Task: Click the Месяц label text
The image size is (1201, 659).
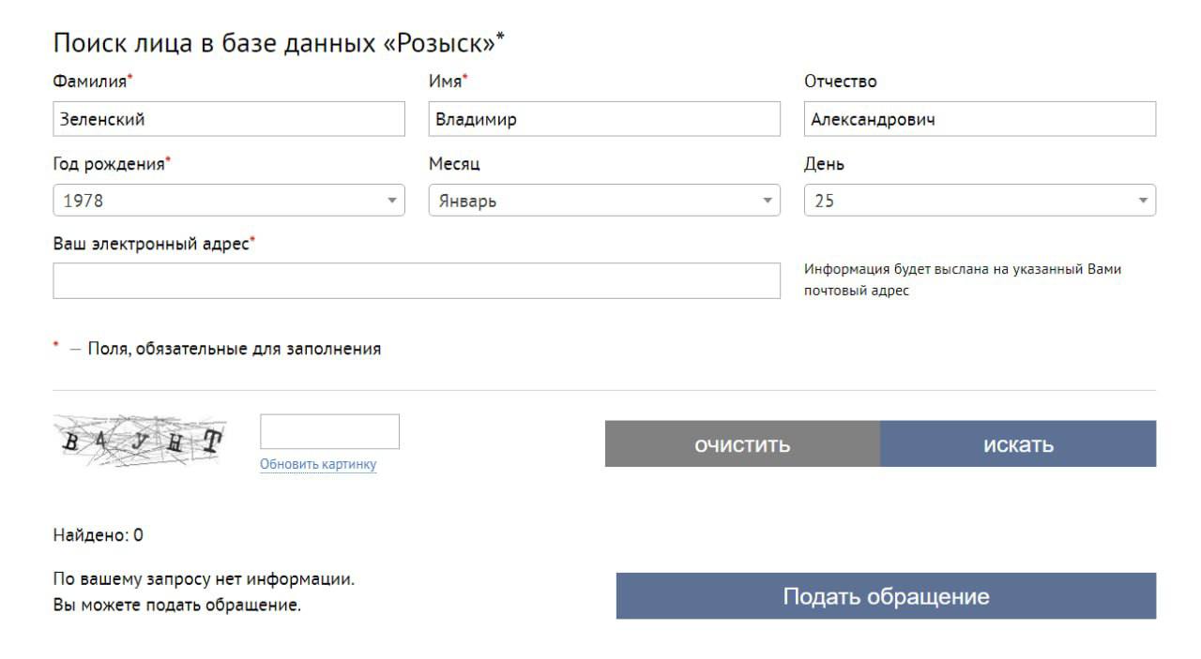Action: click(x=454, y=164)
